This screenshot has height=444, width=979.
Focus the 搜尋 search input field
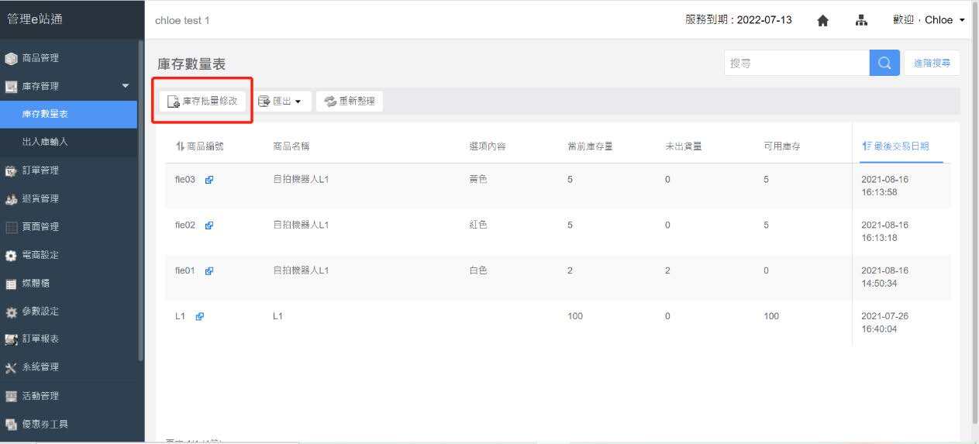[796, 64]
